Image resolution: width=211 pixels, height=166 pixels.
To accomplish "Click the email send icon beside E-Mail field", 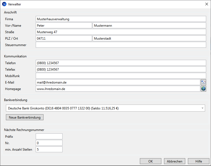I will 203,82.
